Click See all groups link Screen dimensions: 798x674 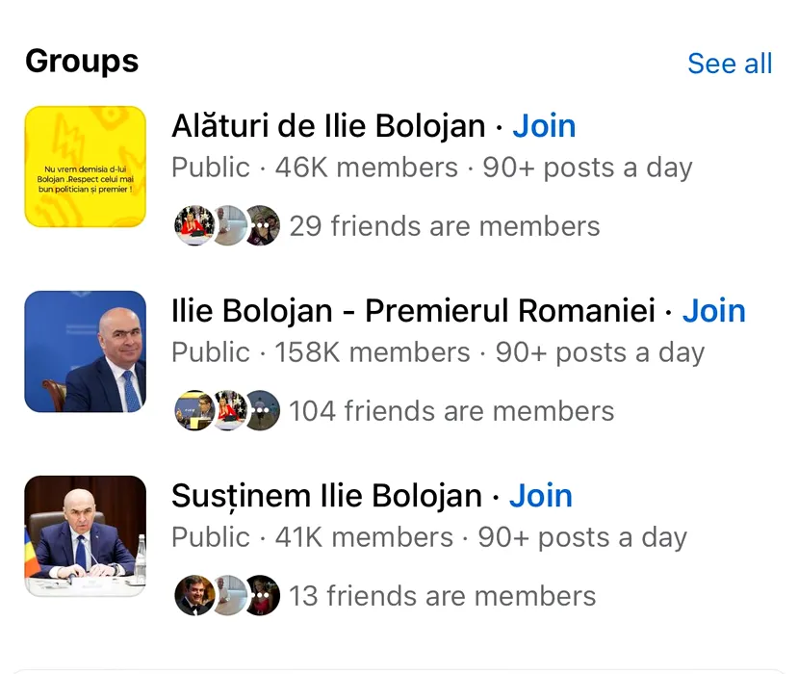729,64
